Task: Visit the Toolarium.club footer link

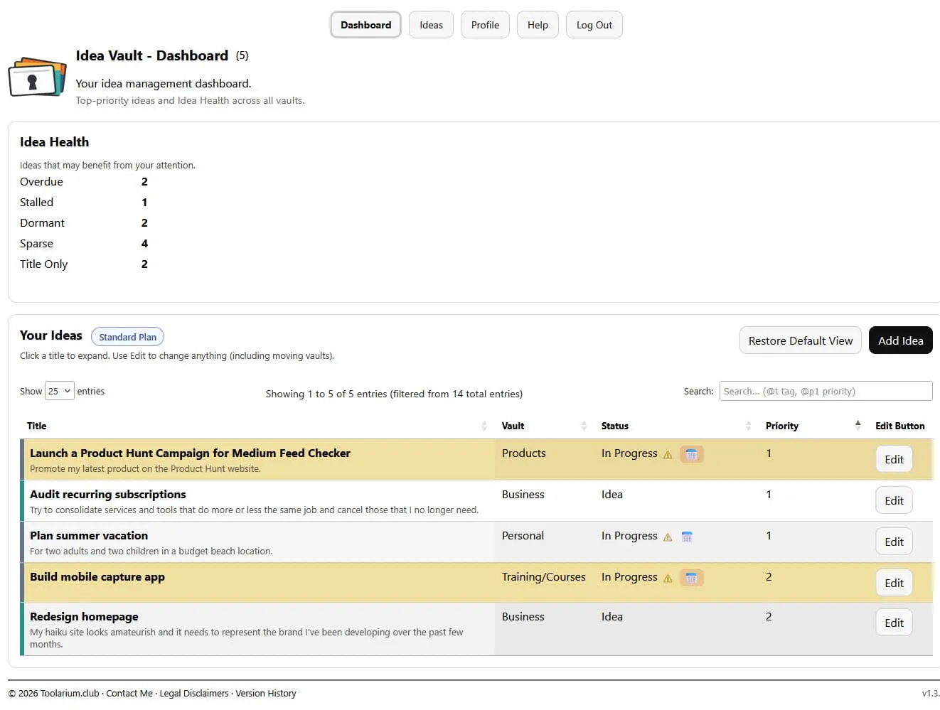Action: click(70, 693)
